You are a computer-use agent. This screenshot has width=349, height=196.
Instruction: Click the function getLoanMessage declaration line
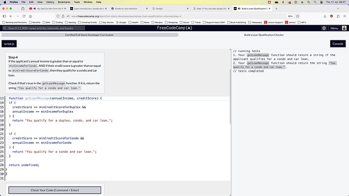coord(55,98)
